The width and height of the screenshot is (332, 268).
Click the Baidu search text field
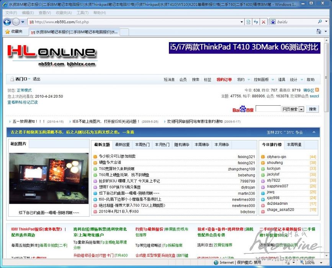coord(268,109)
